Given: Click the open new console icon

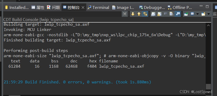Looking at the screenshot, I should tap(203, 14).
